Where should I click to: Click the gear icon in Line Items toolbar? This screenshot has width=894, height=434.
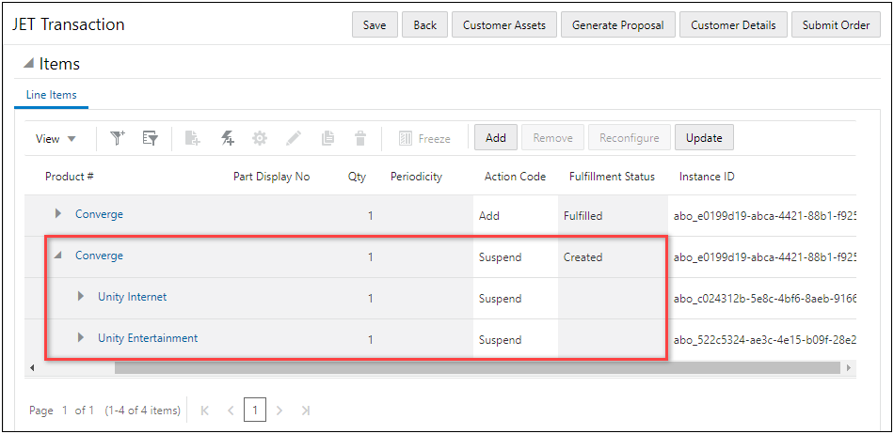[260, 138]
